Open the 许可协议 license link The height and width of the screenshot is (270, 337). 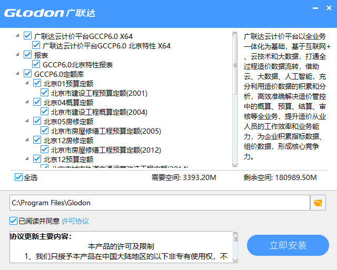pyautogui.click(x=75, y=221)
